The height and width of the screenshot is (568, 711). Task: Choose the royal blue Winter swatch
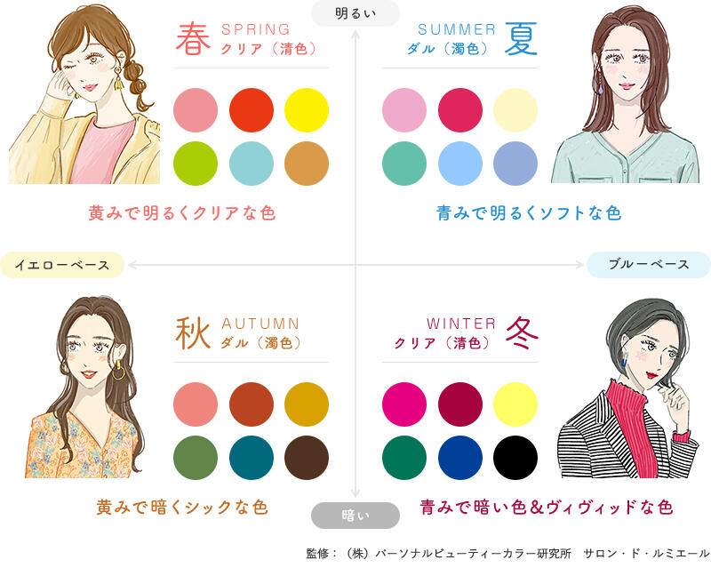click(x=459, y=458)
